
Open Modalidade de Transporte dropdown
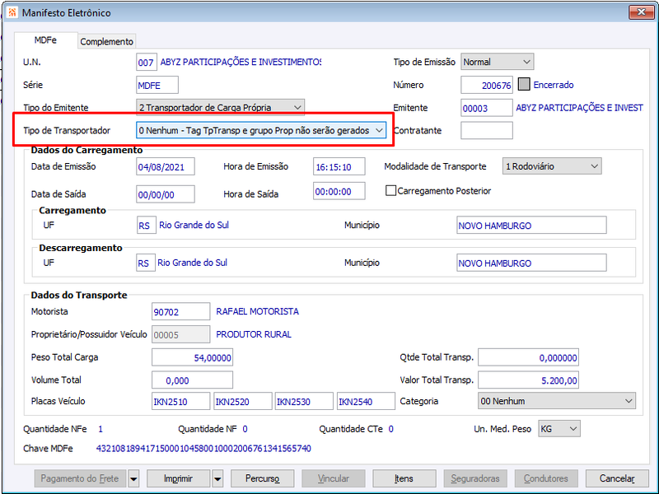pyautogui.click(x=552, y=166)
